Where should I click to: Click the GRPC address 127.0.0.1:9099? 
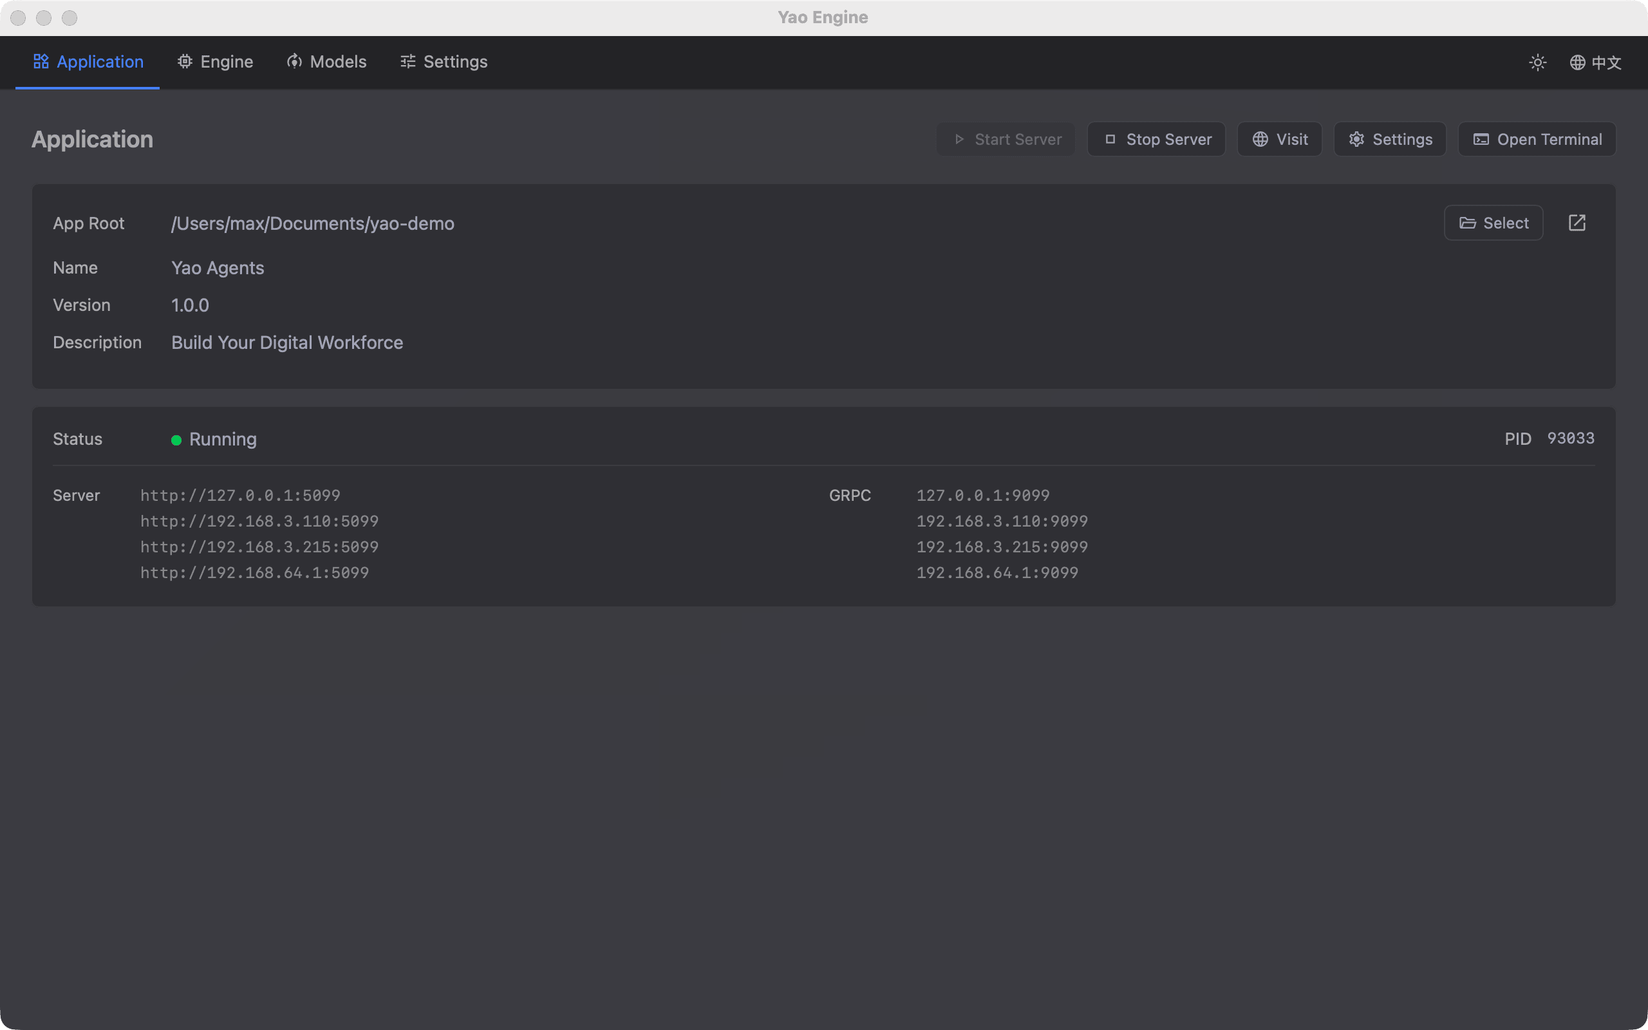(982, 496)
